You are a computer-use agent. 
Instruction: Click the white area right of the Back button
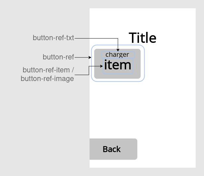166,149
